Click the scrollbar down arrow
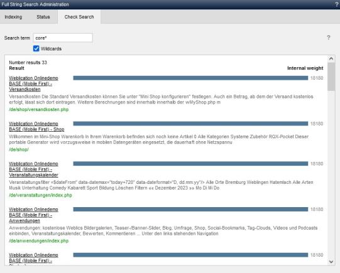This screenshot has width=340, height=273. pos(331,262)
